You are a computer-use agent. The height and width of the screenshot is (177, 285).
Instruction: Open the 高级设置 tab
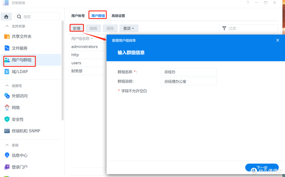[x=118, y=16]
